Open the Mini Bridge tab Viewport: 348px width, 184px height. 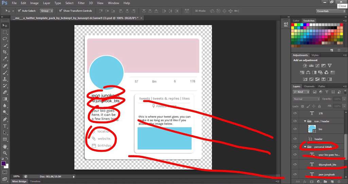coord(19,181)
